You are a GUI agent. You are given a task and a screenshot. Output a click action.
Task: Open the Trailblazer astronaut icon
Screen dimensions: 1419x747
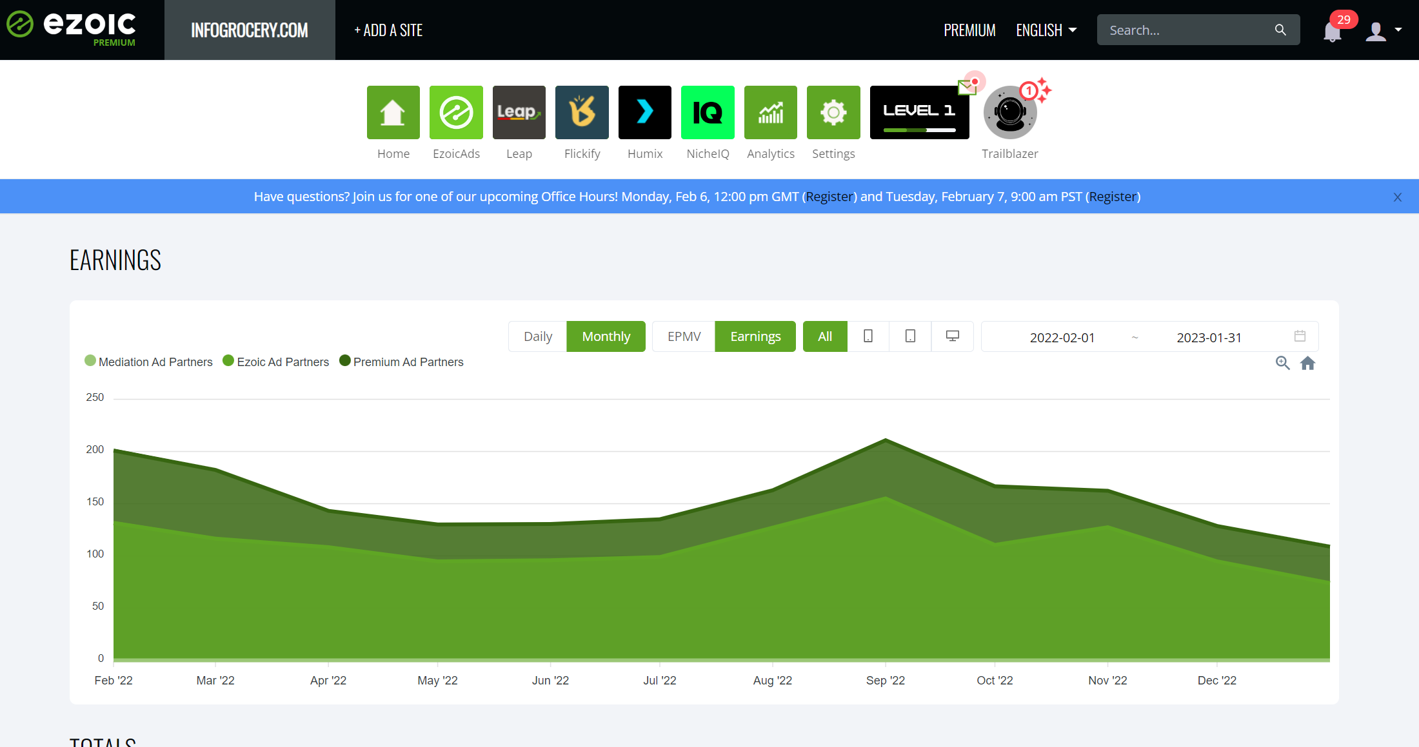click(x=1010, y=112)
